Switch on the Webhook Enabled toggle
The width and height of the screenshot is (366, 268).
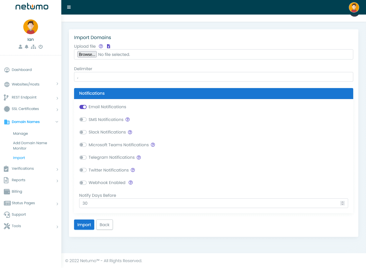[x=83, y=183]
